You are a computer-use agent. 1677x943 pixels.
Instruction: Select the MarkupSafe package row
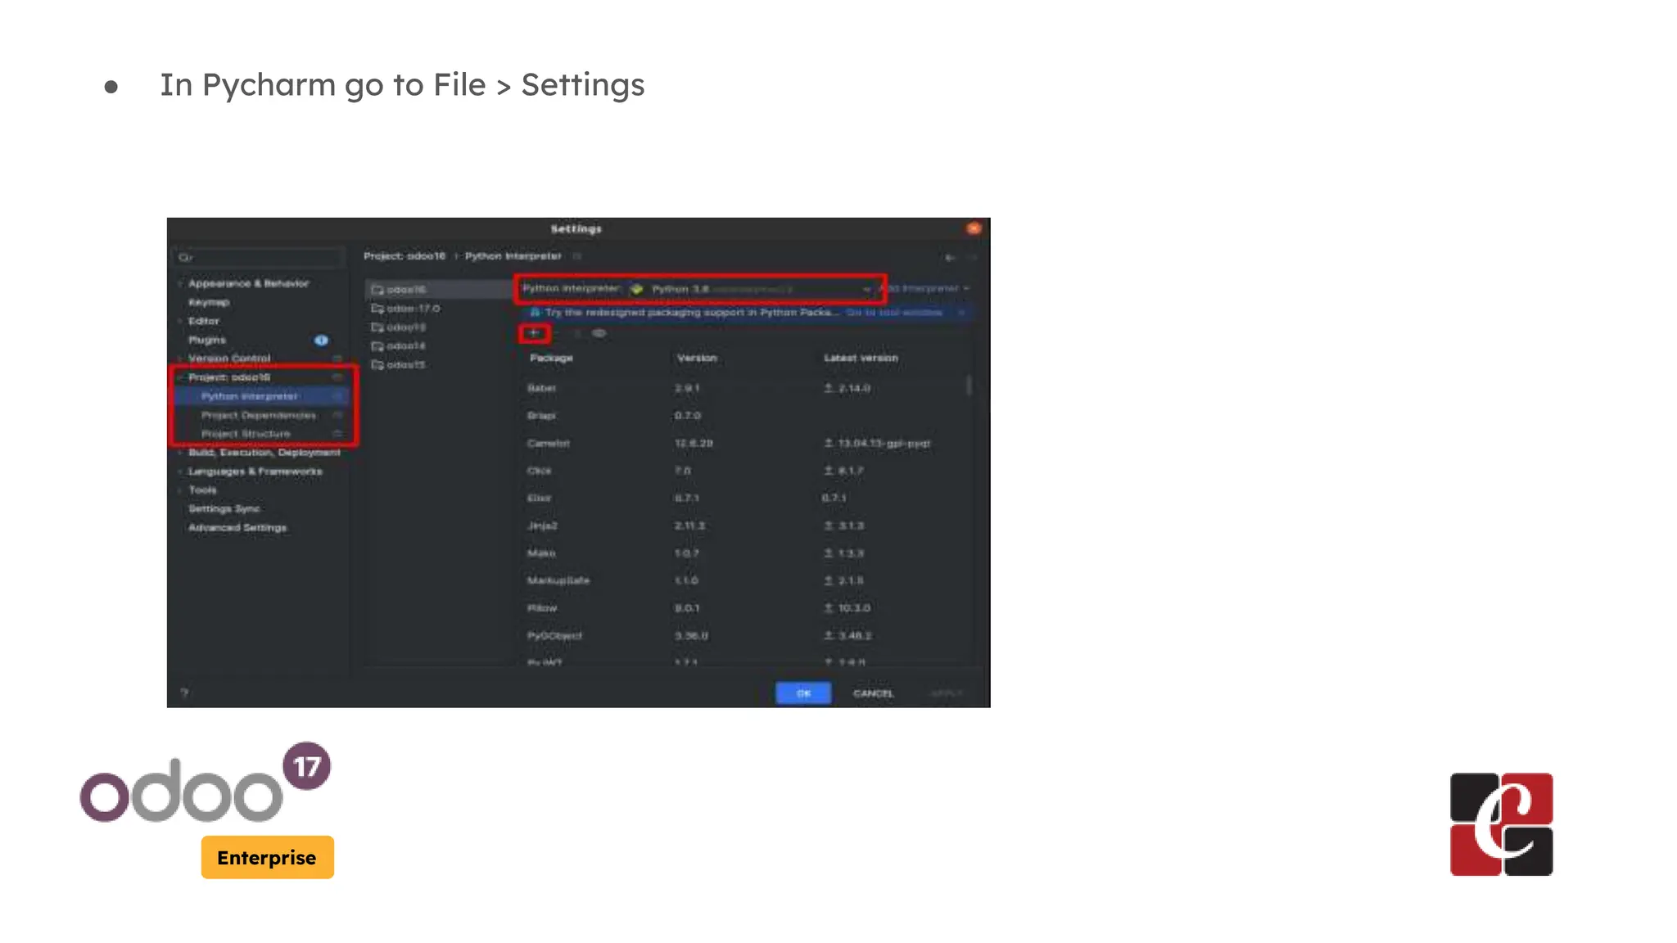tap(743, 580)
